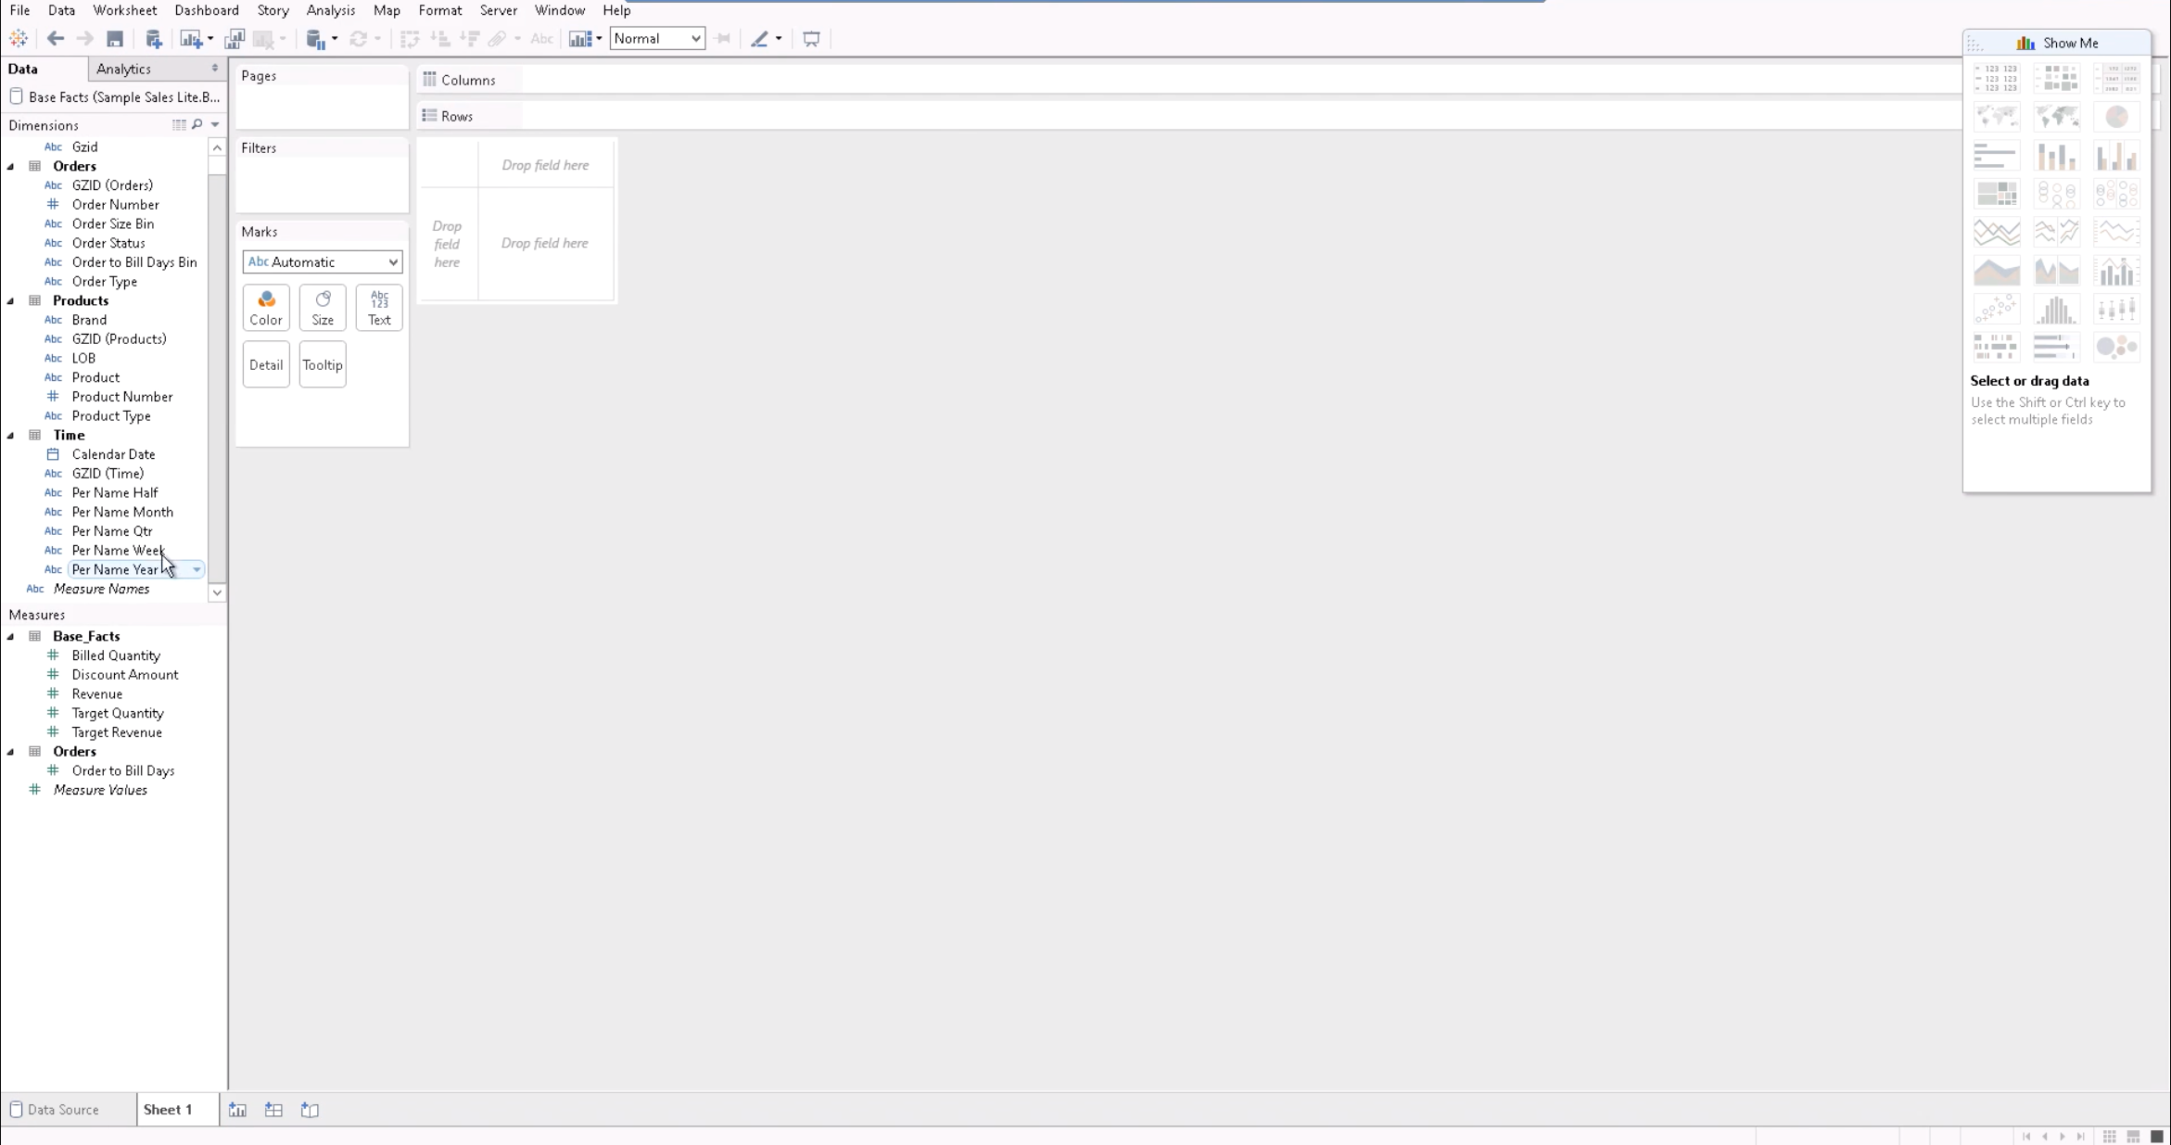Screen dimensions: 2171x1145
Task: Click the Revenue measure field
Action: tap(96, 694)
